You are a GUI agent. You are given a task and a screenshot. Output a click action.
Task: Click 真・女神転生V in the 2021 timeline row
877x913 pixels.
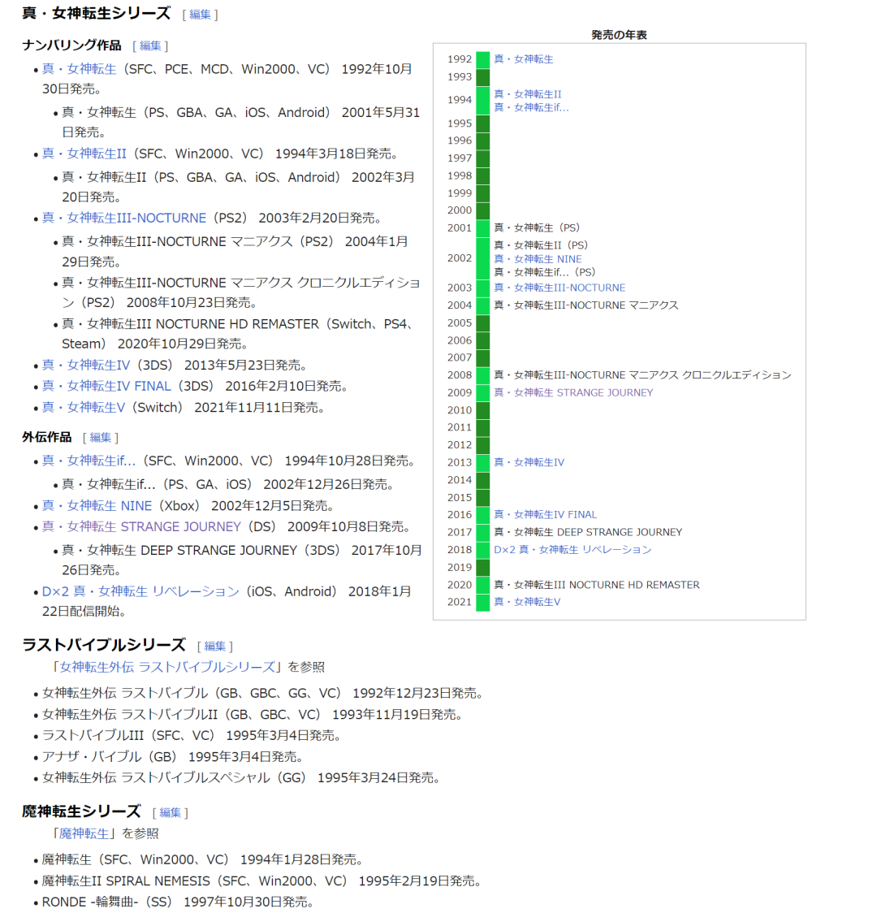click(527, 602)
